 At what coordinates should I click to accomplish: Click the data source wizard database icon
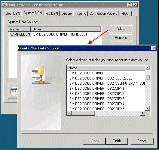tap(41, 75)
